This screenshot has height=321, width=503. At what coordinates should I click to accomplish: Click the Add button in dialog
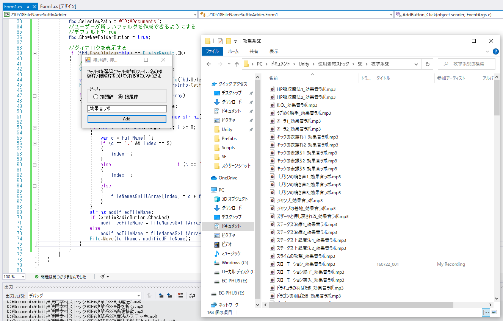(x=127, y=119)
